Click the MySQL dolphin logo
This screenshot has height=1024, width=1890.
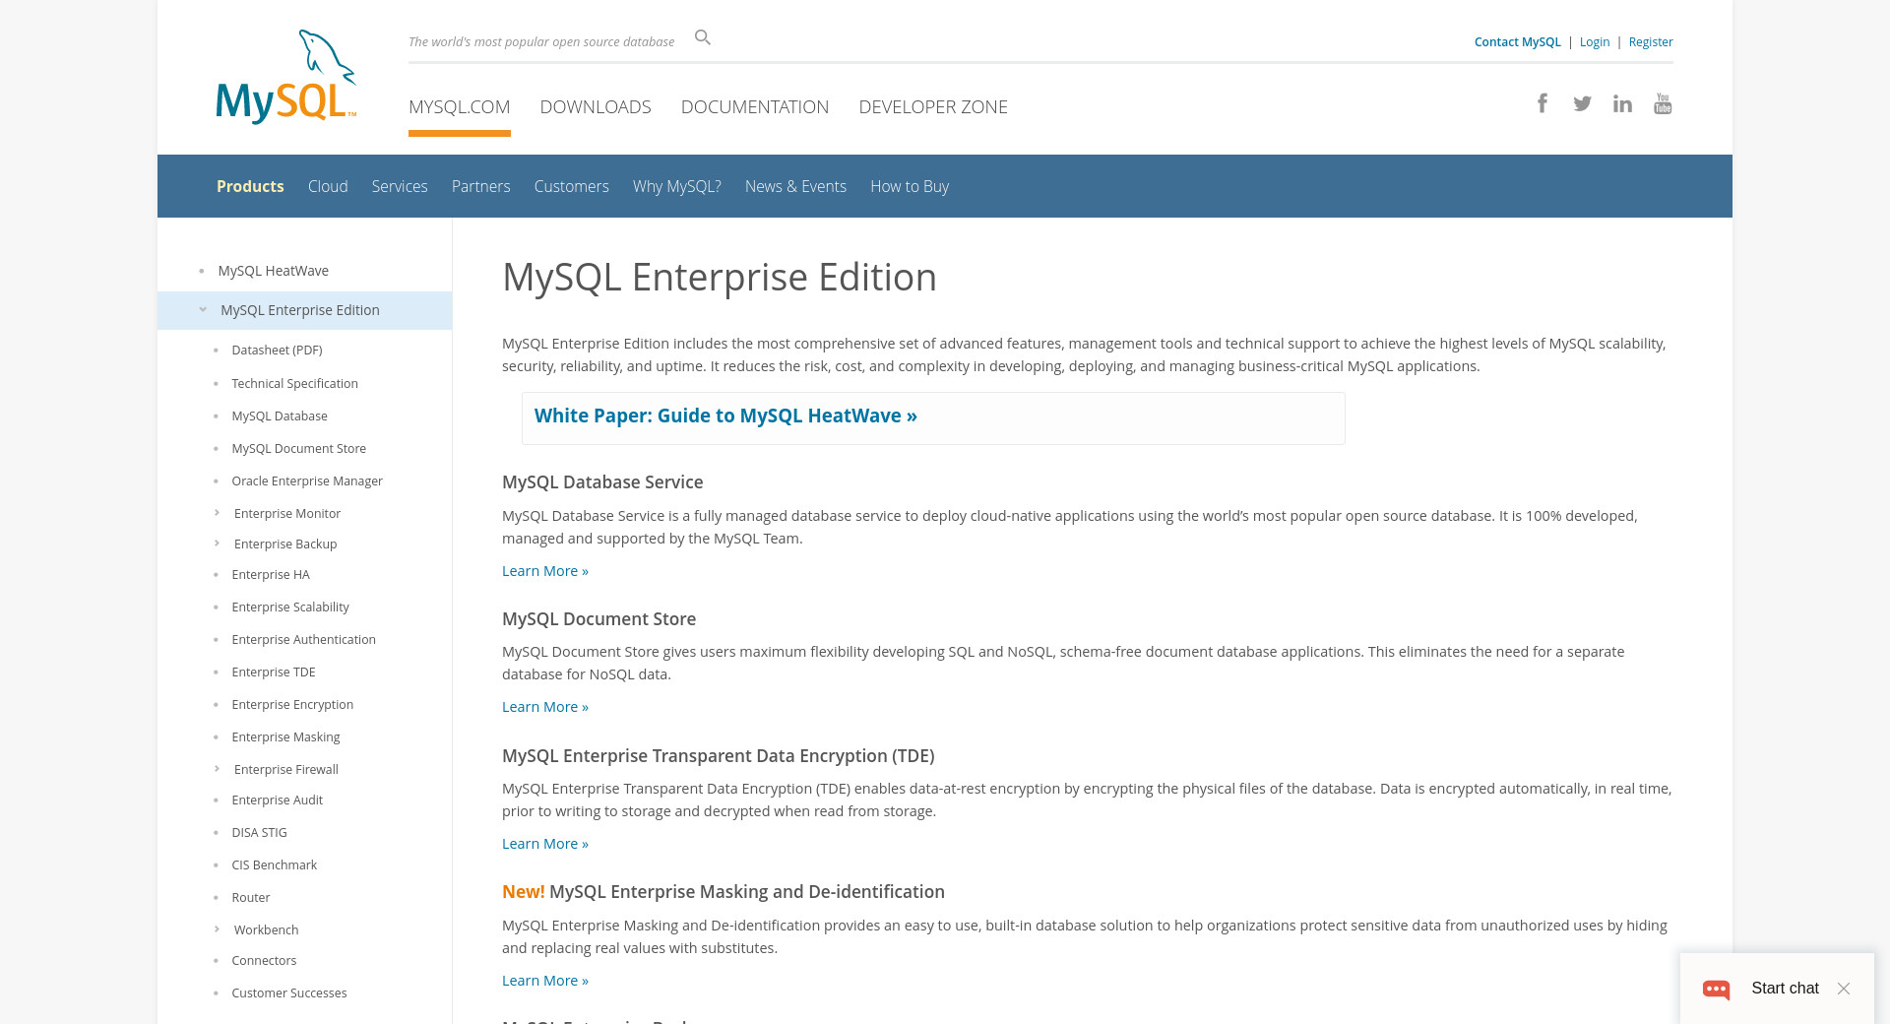click(285, 77)
